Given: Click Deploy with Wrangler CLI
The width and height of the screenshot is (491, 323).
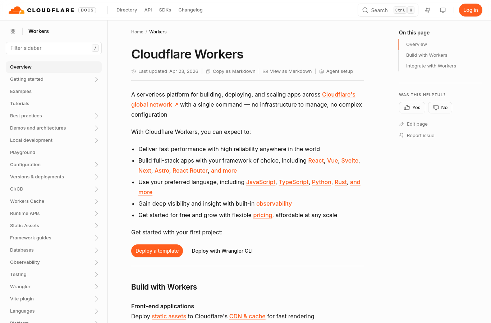Looking at the screenshot, I should pos(222,251).
